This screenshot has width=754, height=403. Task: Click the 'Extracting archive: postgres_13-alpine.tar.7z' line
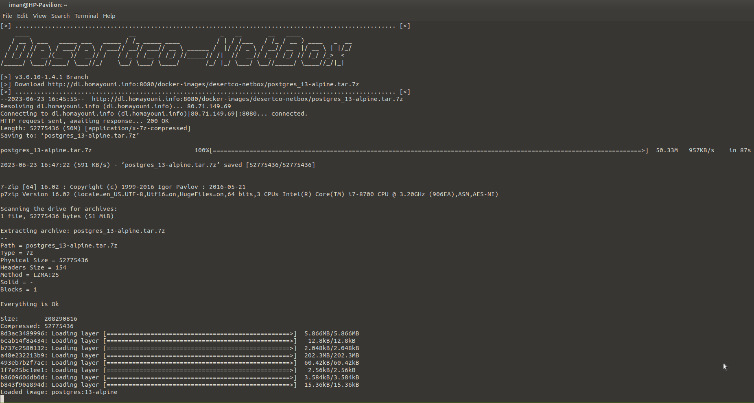click(x=83, y=231)
